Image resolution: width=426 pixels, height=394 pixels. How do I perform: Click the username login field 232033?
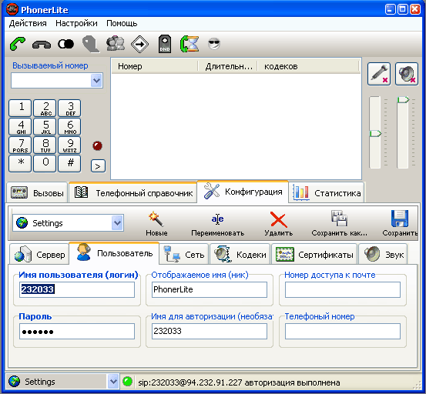click(x=77, y=289)
